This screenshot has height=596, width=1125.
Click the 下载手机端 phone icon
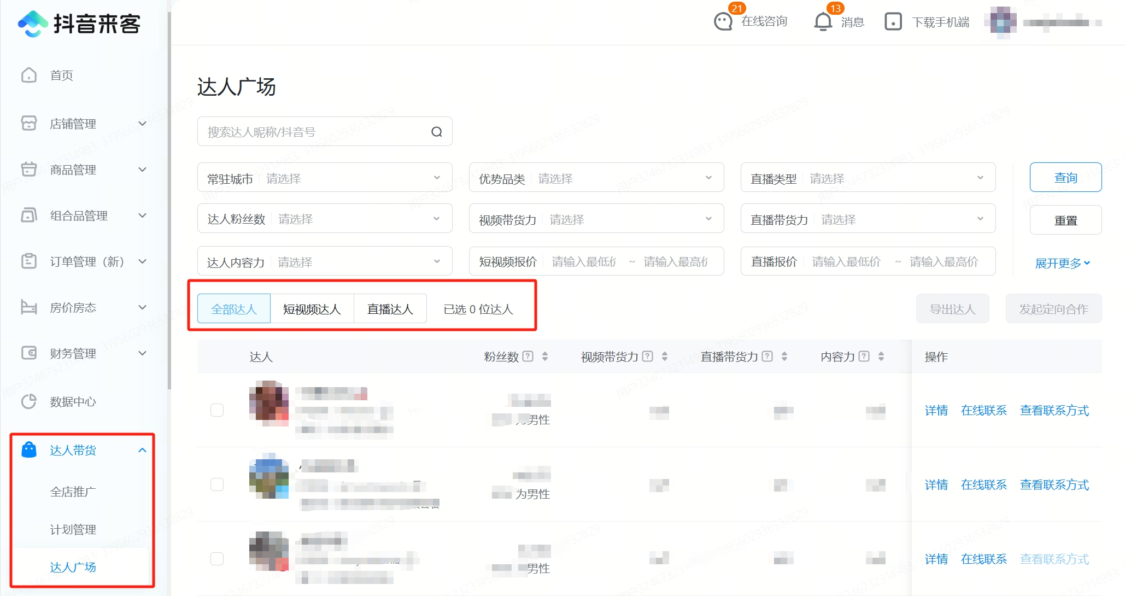893,22
